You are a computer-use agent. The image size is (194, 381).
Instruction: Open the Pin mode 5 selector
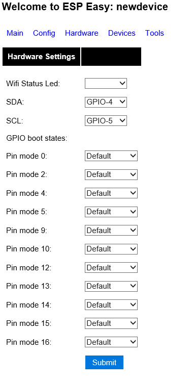point(111,212)
